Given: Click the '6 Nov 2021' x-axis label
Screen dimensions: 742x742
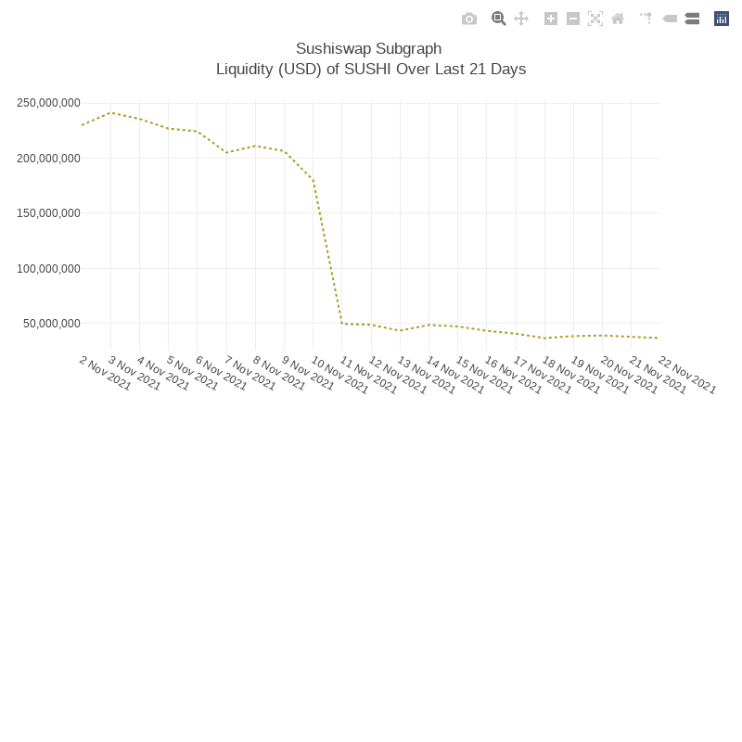Looking at the screenshot, I should point(221,374).
